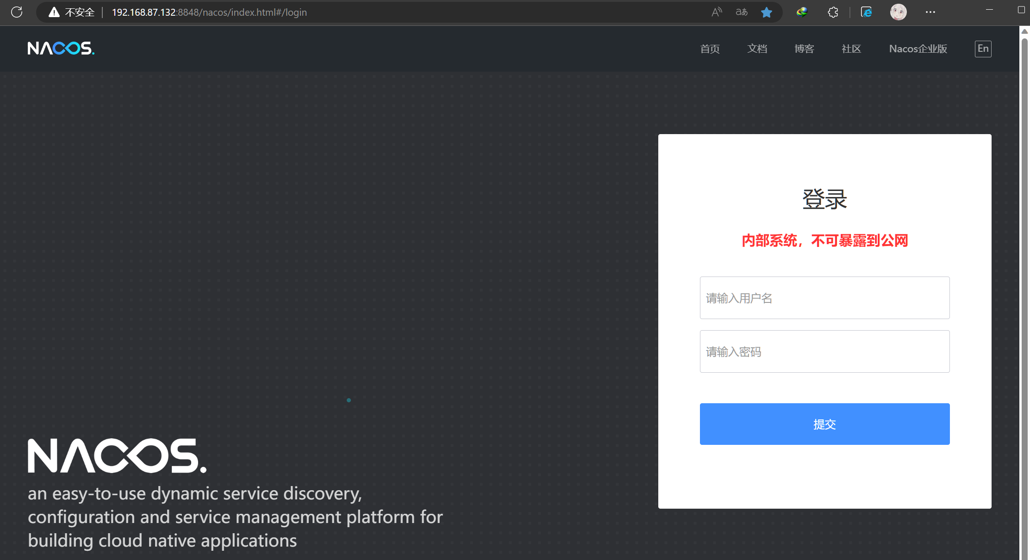Open the Extensions puzzle icon
This screenshot has width=1030, height=560.
[833, 12]
